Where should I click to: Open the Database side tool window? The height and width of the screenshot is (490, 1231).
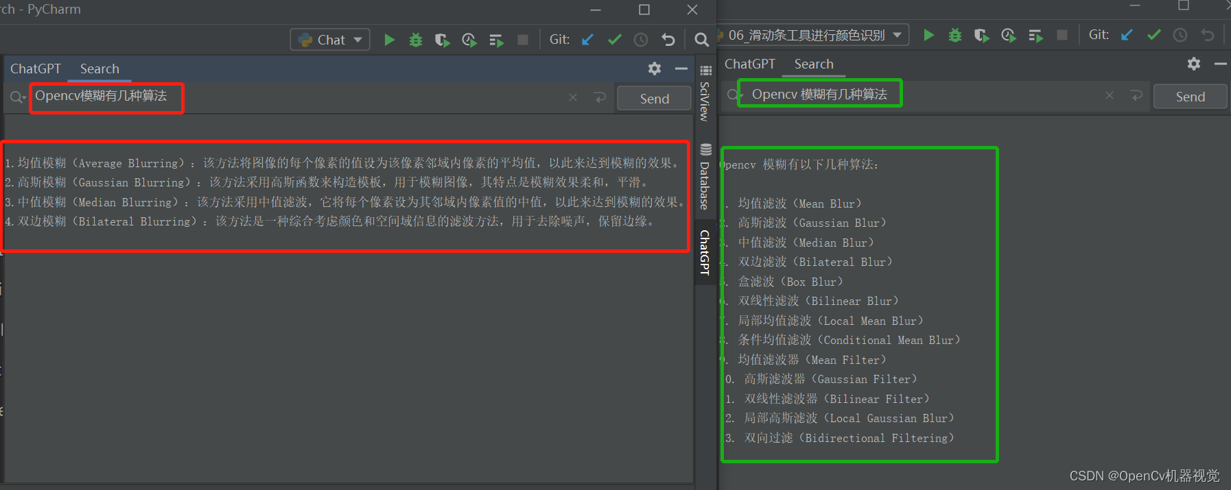[705, 177]
